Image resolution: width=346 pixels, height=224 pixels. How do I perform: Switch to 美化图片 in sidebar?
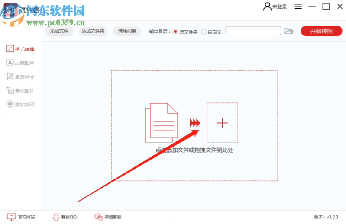point(20,90)
